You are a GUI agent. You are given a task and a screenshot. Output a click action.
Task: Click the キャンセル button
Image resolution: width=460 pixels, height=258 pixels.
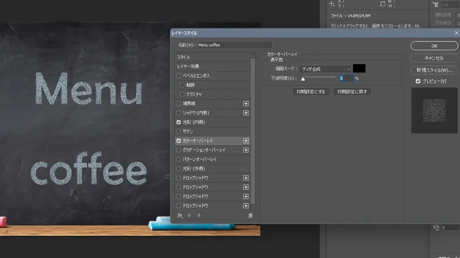click(434, 58)
